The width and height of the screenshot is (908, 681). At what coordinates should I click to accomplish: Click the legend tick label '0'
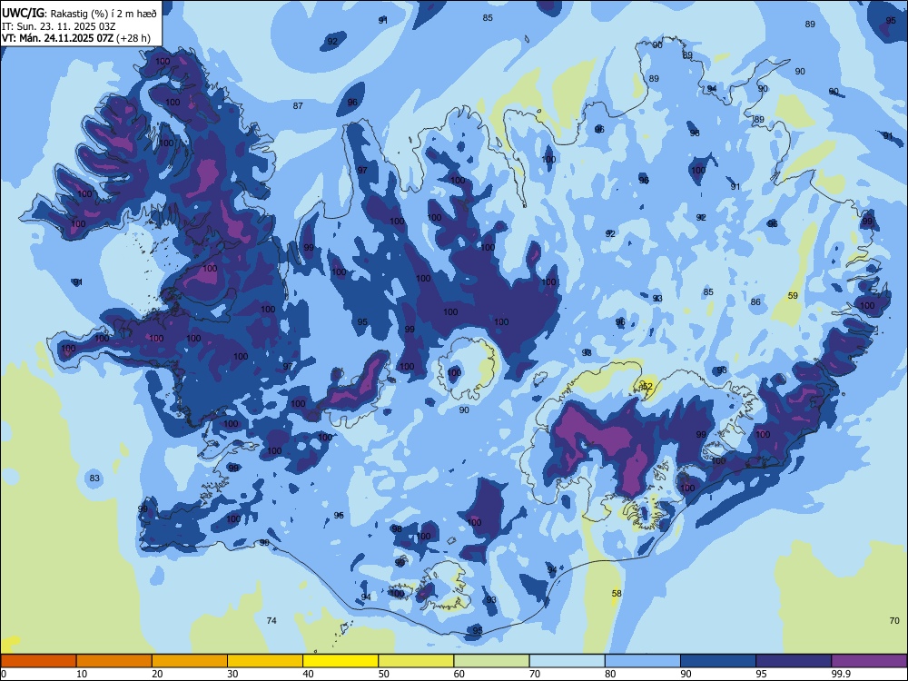point(4,674)
